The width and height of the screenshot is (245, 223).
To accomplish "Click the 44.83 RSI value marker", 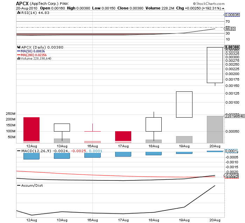I will [230, 29].
